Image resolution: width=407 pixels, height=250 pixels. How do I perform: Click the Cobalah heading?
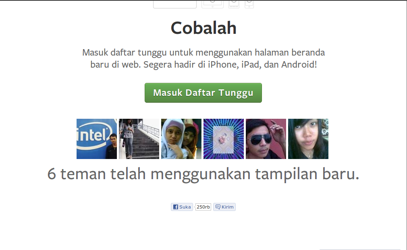(203, 28)
